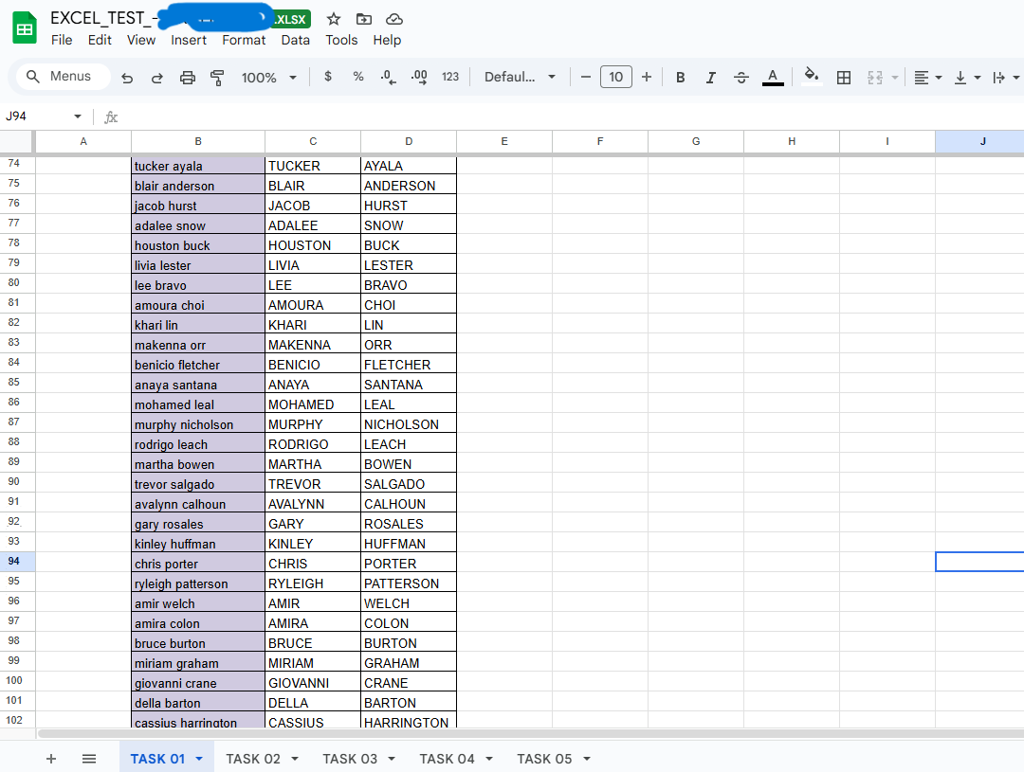Toggle bold formatting
Viewport: 1024px width, 772px height.
[x=681, y=78]
